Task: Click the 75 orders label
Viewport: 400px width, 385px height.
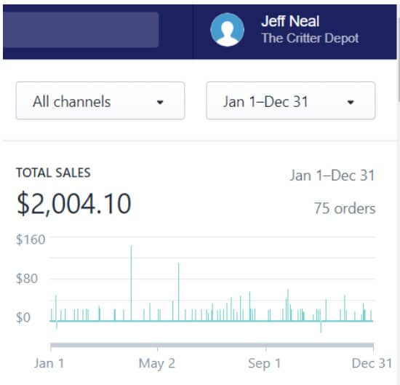Action: (345, 209)
